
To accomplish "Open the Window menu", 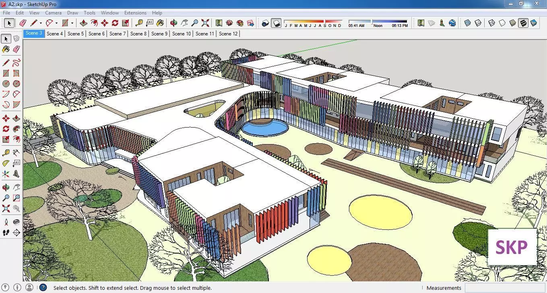I will [x=109, y=13].
